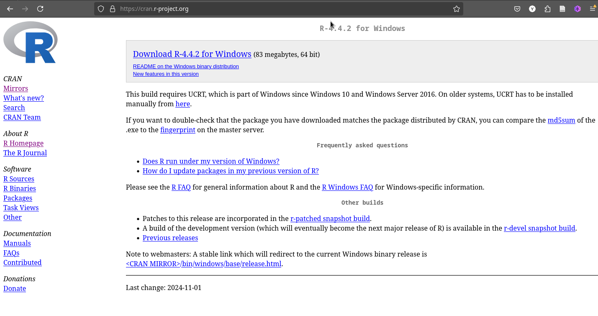Open README on the Windows binary distribution
This screenshot has height=316, width=598.
pos(186,66)
